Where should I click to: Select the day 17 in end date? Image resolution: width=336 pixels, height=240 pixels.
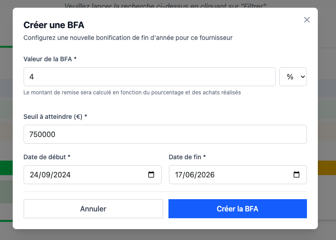click(179, 175)
